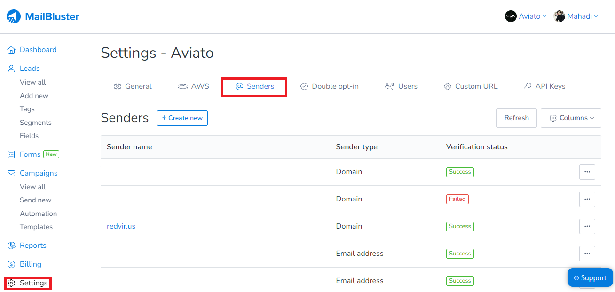The width and height of the screenshot is (615, 292).
Task: Open actions menu for first Email address row
Action: click(587, 254)
